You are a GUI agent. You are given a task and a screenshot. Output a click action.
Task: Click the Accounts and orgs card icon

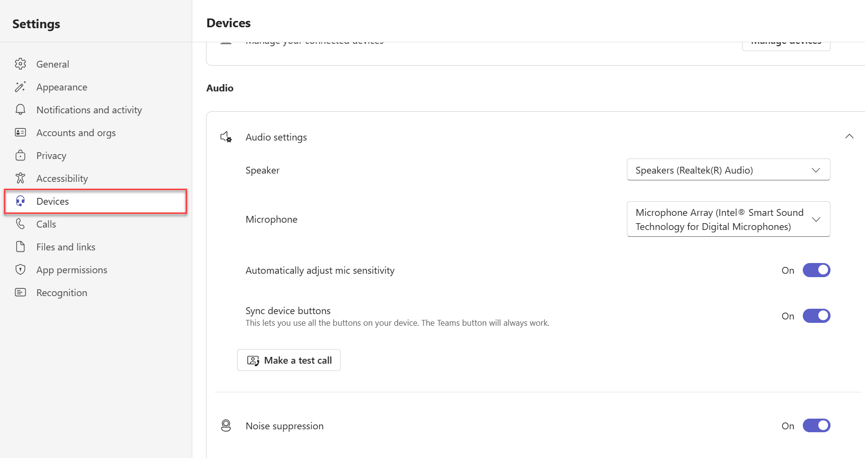click(20, 133)
